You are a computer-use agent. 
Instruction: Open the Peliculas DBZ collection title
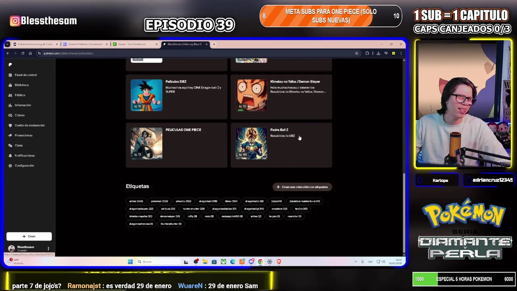[176, 82]
